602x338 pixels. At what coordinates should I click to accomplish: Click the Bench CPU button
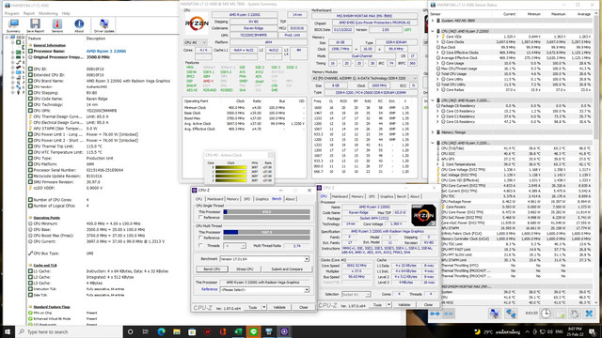tap(212, 269)
